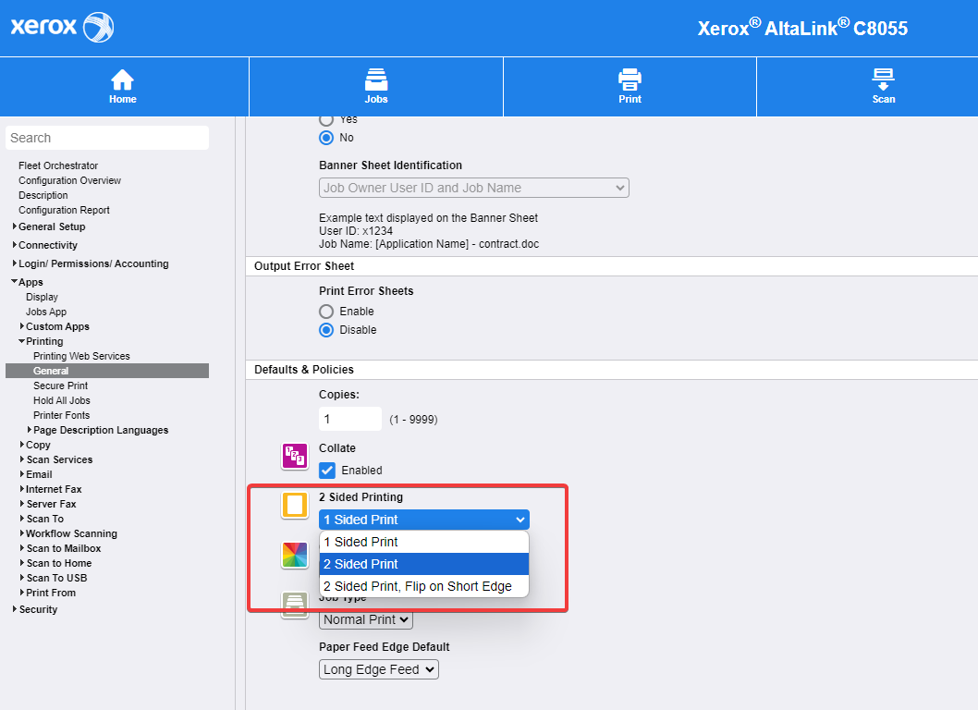Image resolution: width=978 pixels, height=710 pixels.
Task: Uncheck the Collate Enabled checkbox
Action: point(327,471)
